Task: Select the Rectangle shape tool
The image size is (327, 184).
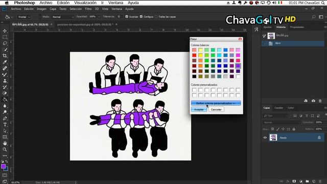Action: click(x=5, y=137)
